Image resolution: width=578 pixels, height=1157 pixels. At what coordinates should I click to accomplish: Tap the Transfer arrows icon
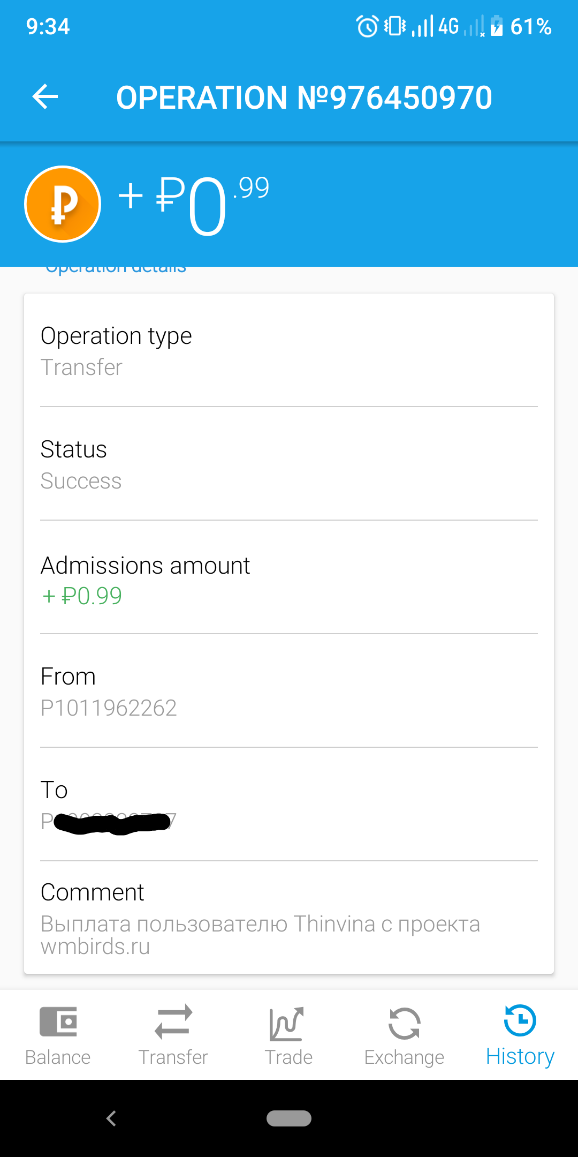pyautogui.click(x=173, y=1021)
